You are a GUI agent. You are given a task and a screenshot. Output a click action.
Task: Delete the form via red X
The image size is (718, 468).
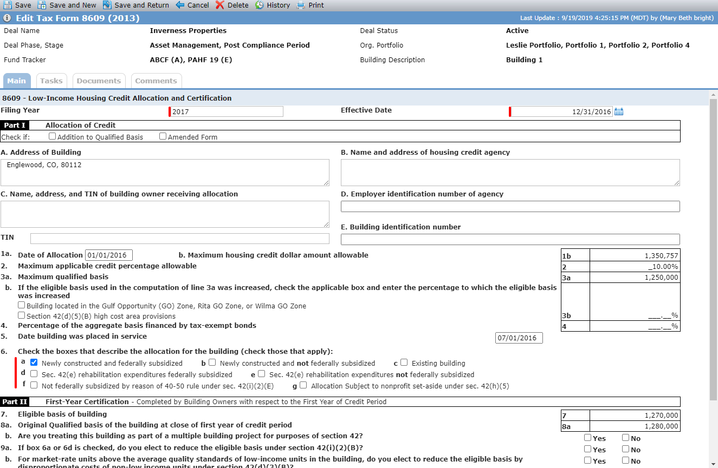(219, 5)
